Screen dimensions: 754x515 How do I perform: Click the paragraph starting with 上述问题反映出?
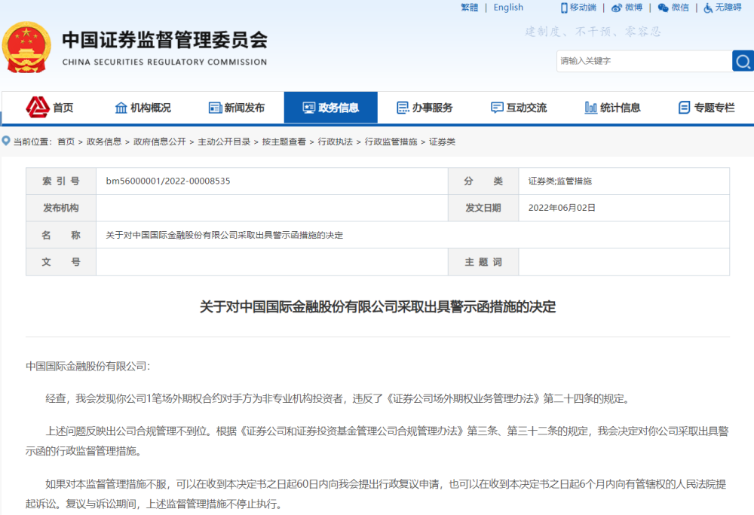(377, 441)
